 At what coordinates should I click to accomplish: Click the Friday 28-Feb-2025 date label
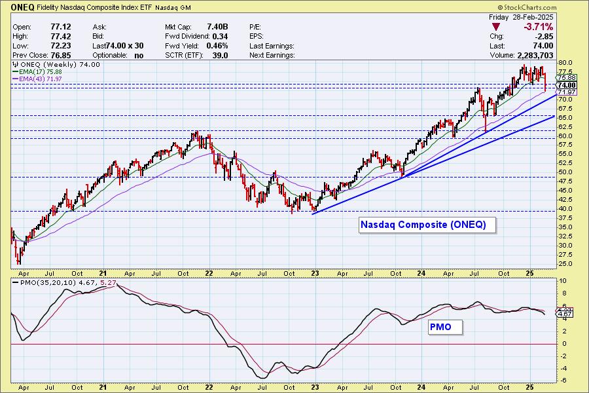coord(521,17)
